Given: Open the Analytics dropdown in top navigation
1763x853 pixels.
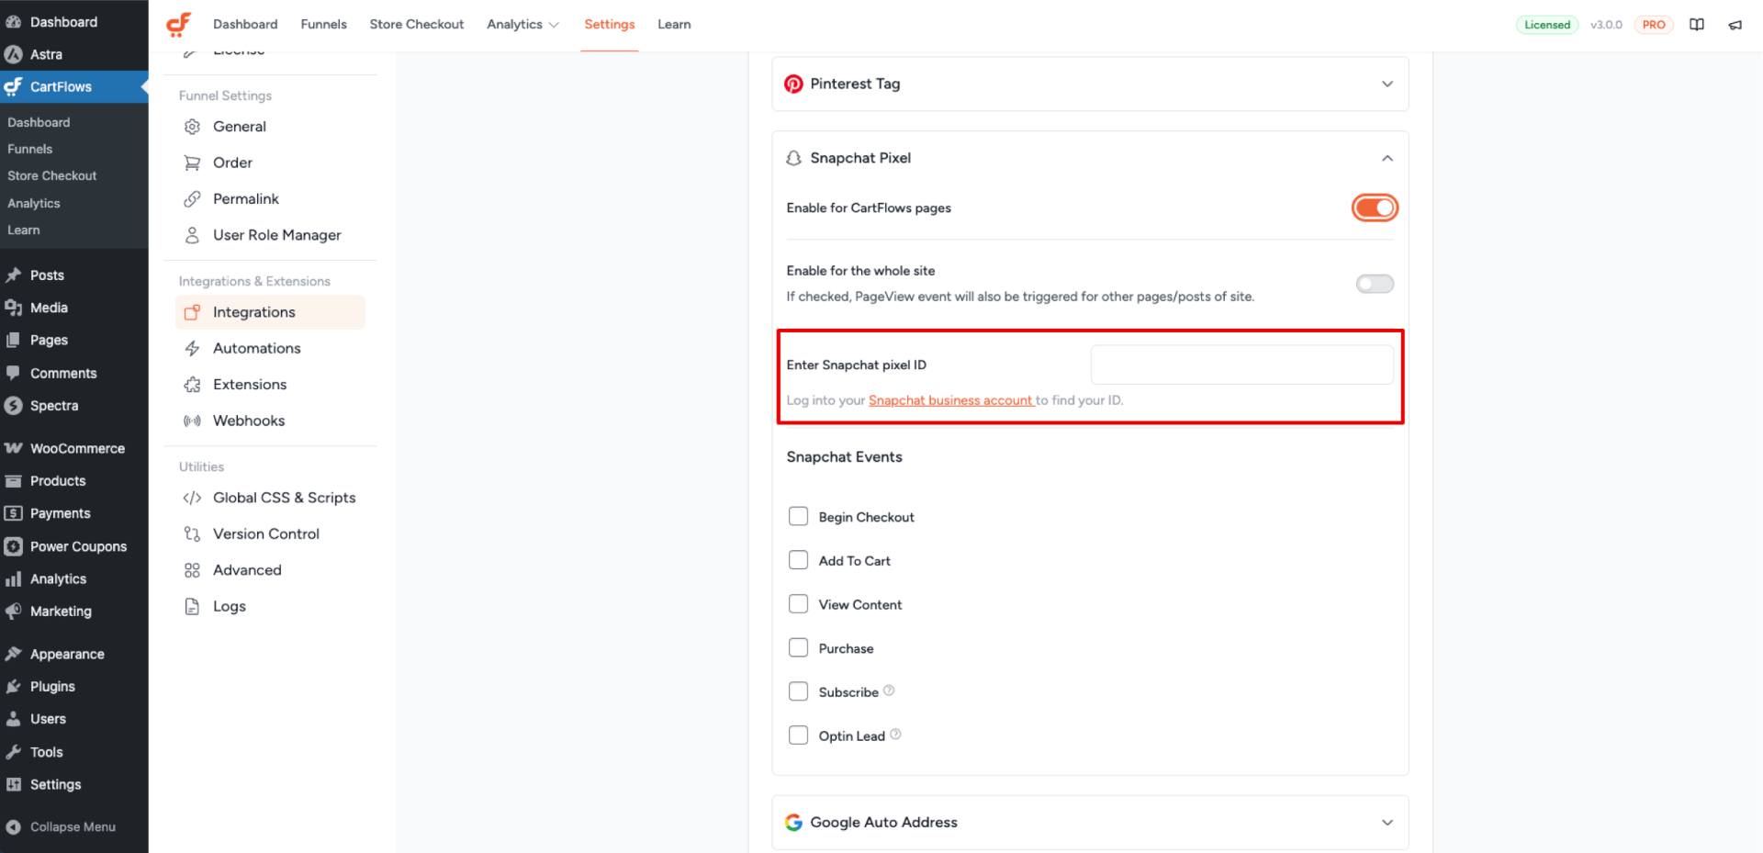Looking at the screenshot, I should 522,25.
